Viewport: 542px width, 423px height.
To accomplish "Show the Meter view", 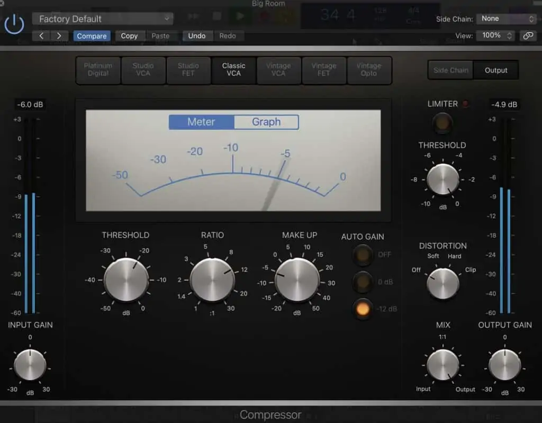I will 201,122.
